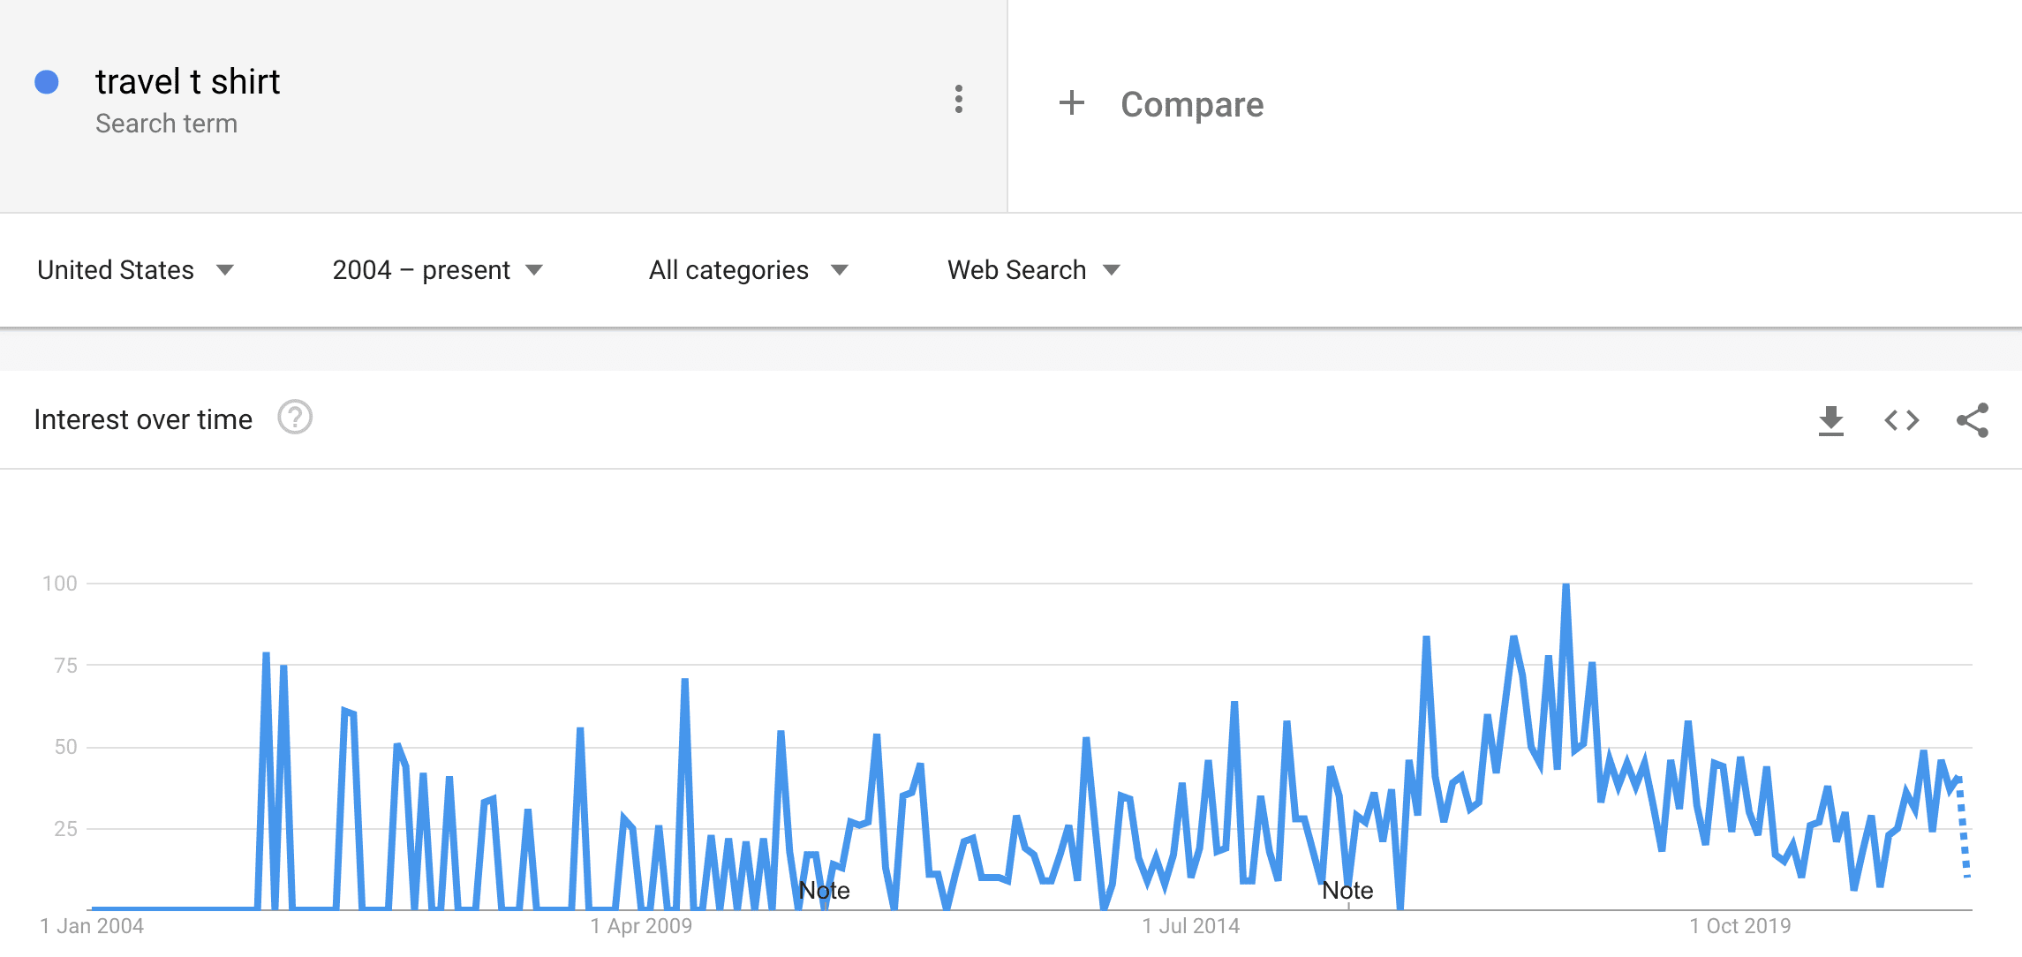Click the first Note marker near 2011
Viewport: 2022px width, 957px height.
point(824,890)
